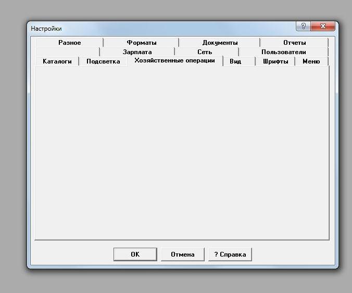The width and height of the screenshot is (352, 293).
Task: Click the Отмена button
Action: coord(183,254)
